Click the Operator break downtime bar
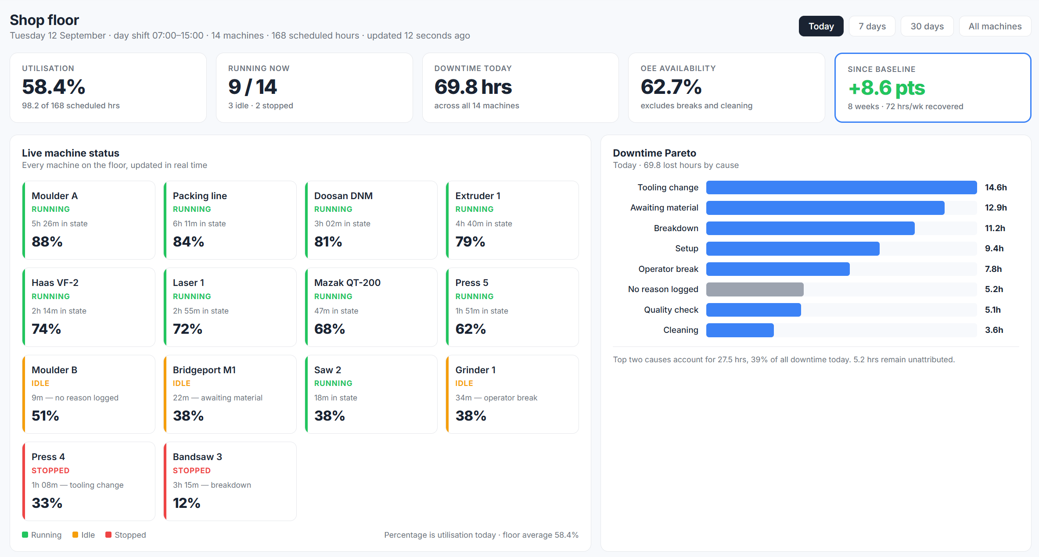This screenshot has width=1039, height=557. click(778, 269)
